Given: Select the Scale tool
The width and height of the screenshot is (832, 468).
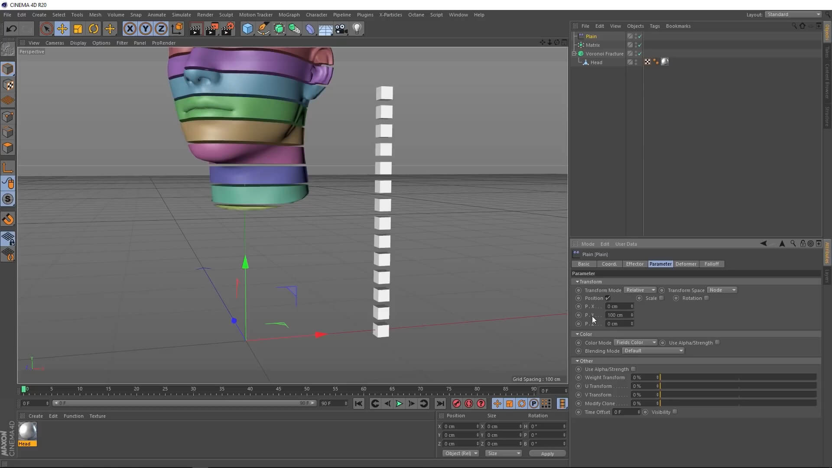Looking at the screenshot, I should [78, 29].
